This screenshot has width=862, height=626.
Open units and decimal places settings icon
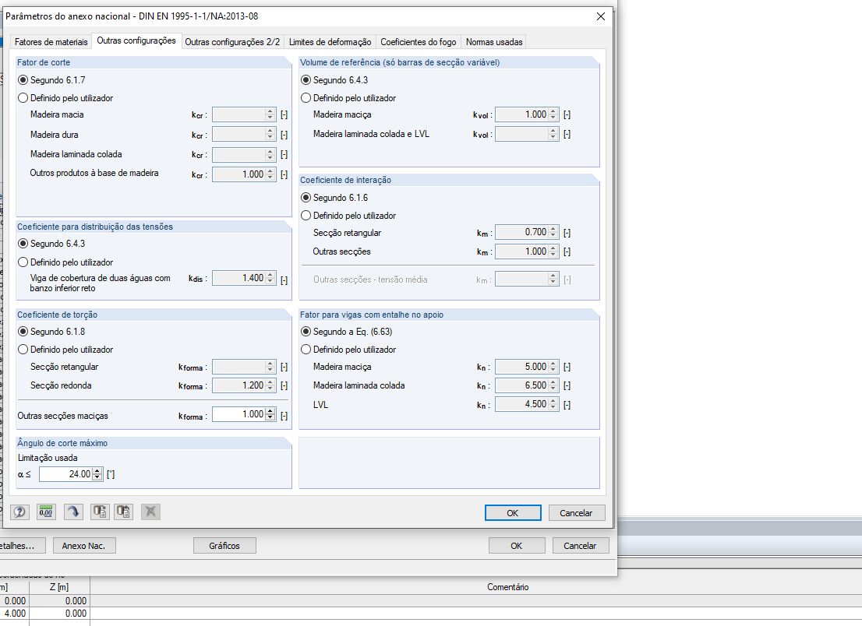46,512
